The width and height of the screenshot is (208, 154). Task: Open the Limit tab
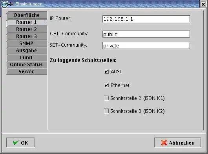pos(27,58)
